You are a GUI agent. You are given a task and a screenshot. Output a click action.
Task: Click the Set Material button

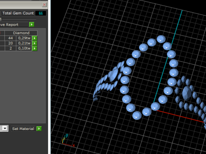click(x=23, y=129)
